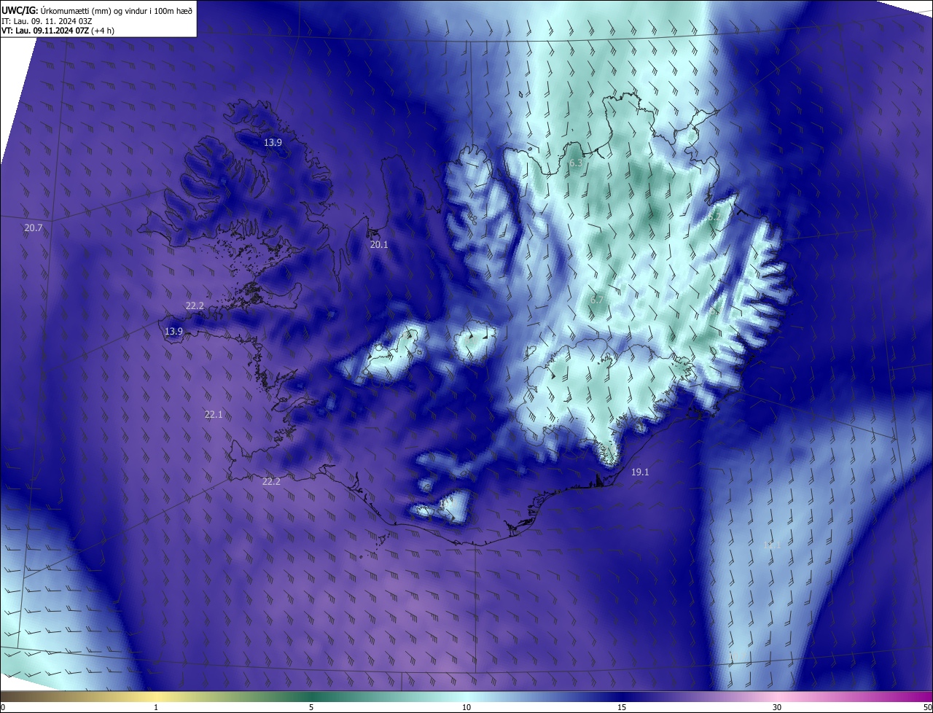This screenshot has height=713, width=933.
Task: Click the 6.3 value label
Action: tap(576, 163)
